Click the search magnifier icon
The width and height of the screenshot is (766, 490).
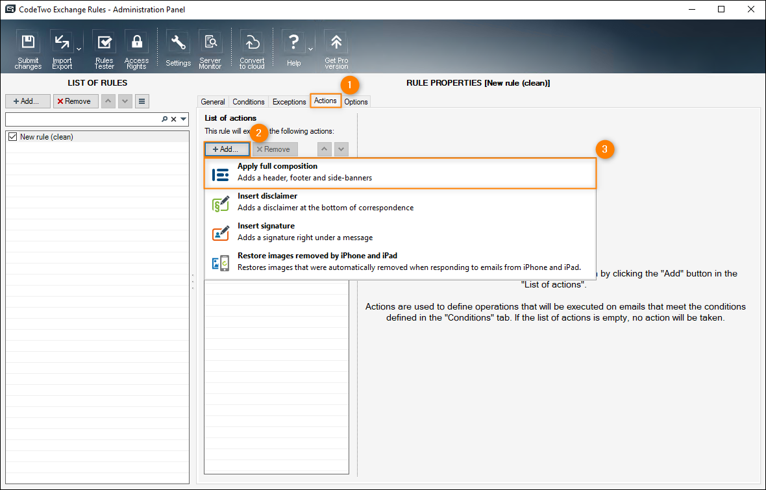pyautogui.click(x=165, y=119)
